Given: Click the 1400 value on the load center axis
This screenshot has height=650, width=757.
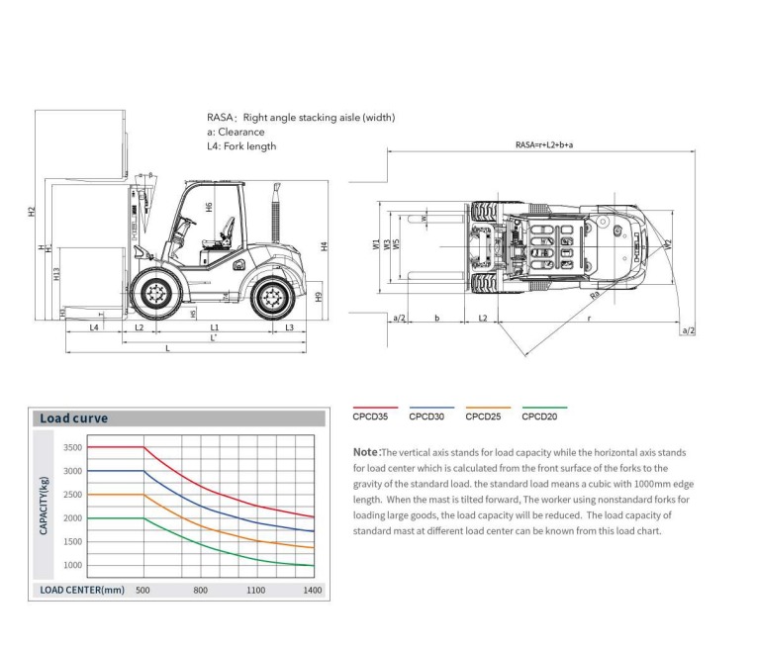Looking at the screenshot, I should click(x=313, y=590).
